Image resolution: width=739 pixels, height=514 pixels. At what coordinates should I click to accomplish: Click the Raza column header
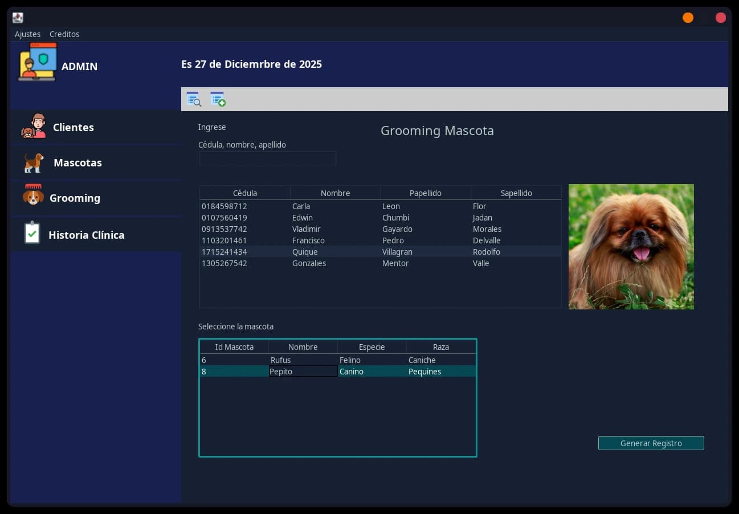pos(440,347)
